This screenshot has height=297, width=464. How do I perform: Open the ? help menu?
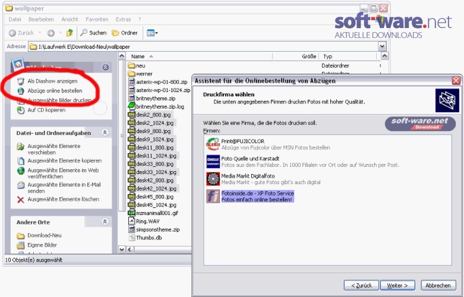click(140, 19)
